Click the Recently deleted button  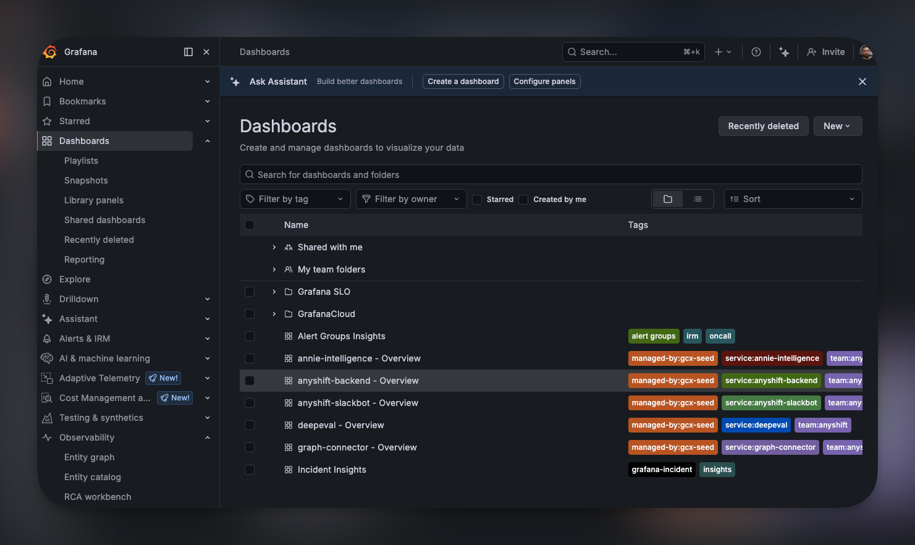click(x=764, y=126)
